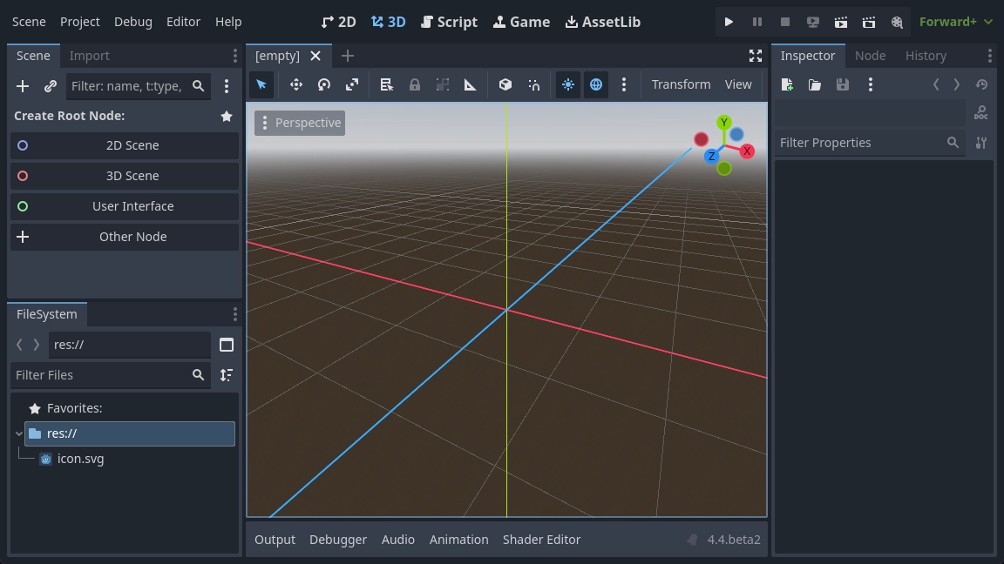Select the Move tool in the 3D toolbar
This screenshot has width=1004, height=564.
[295, 84]
